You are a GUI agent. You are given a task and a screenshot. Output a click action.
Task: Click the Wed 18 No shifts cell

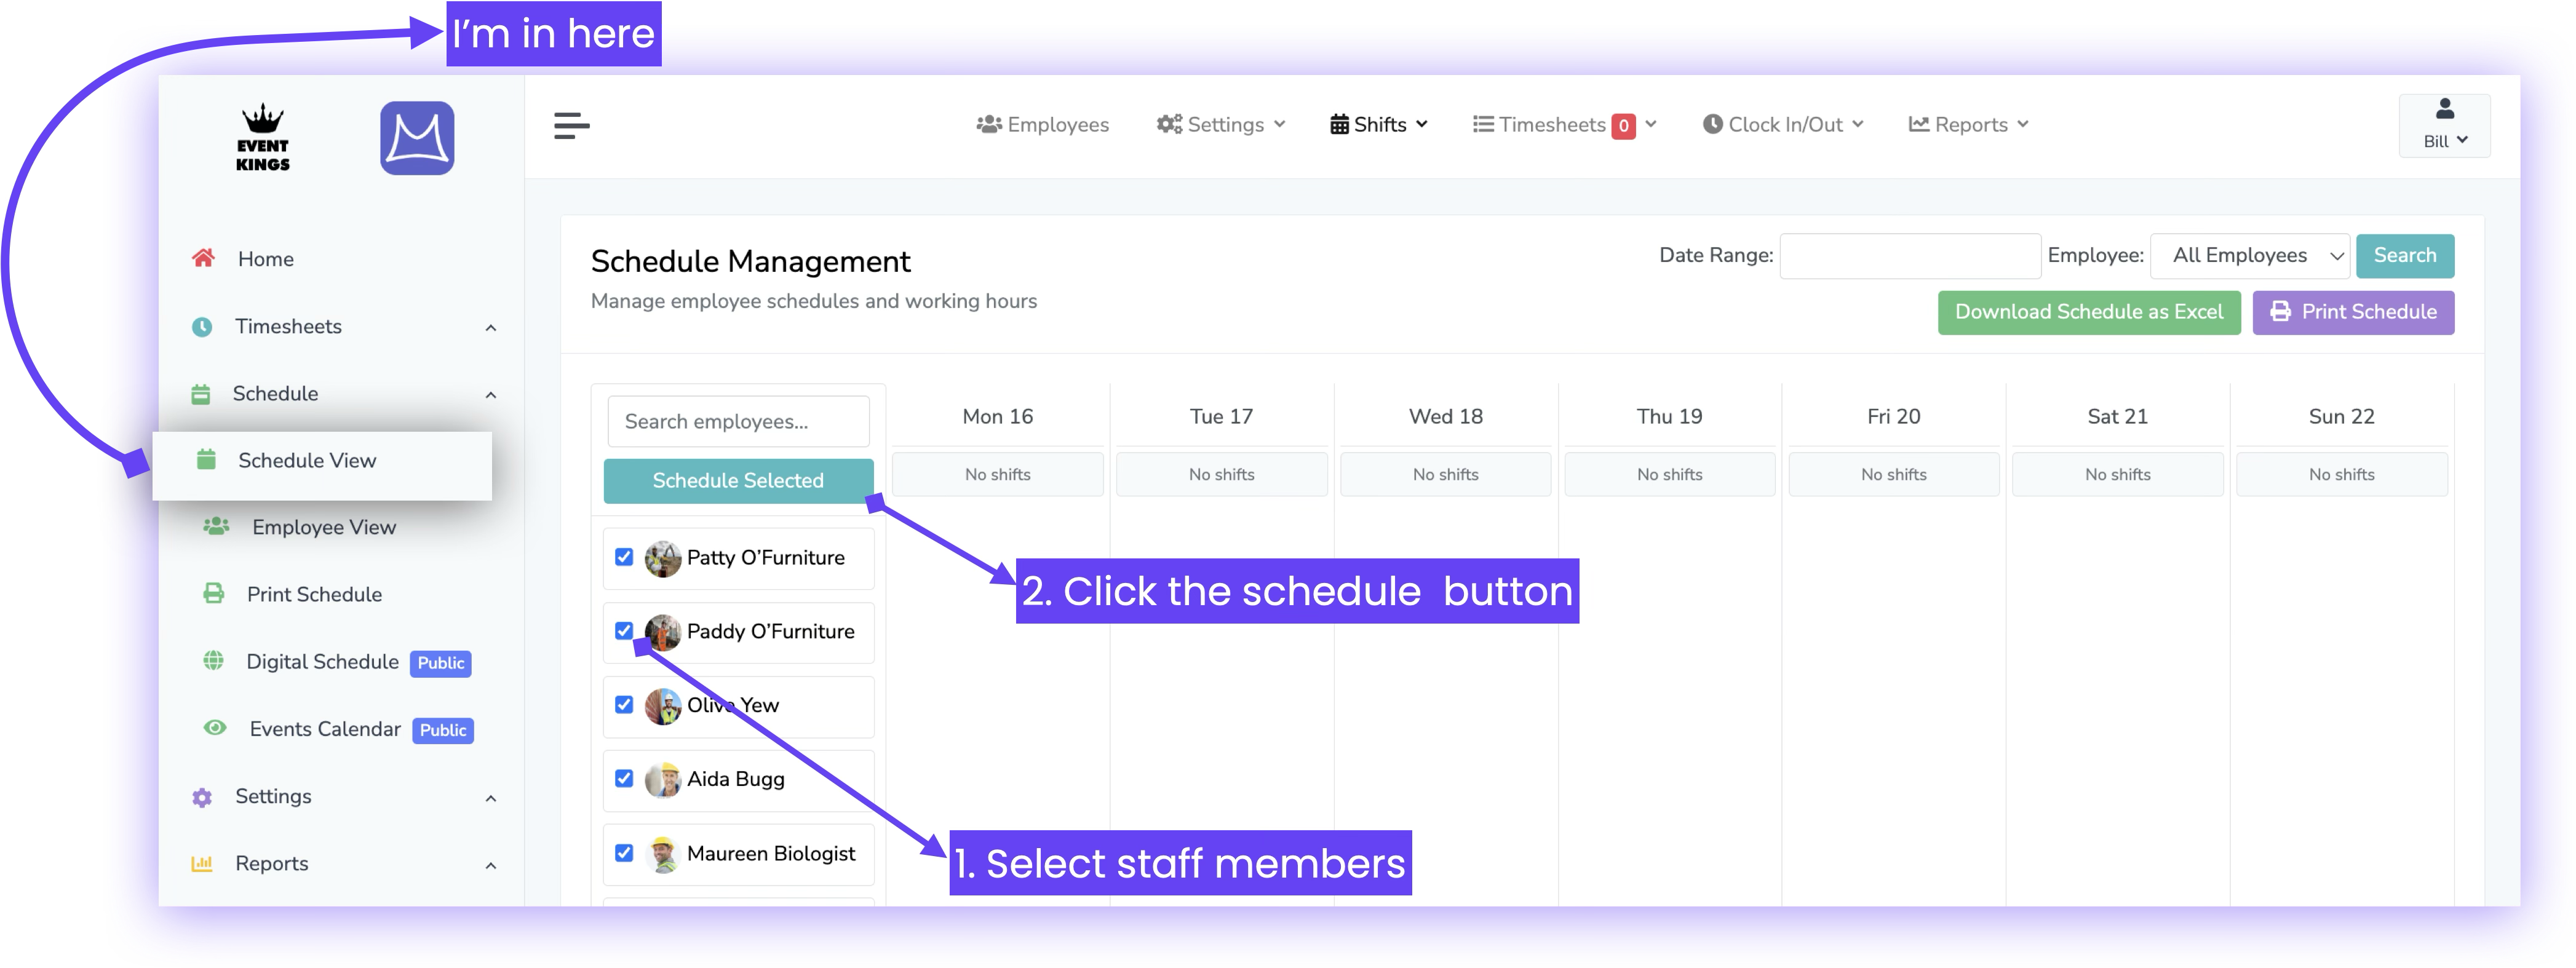(x=1445, y=475)
